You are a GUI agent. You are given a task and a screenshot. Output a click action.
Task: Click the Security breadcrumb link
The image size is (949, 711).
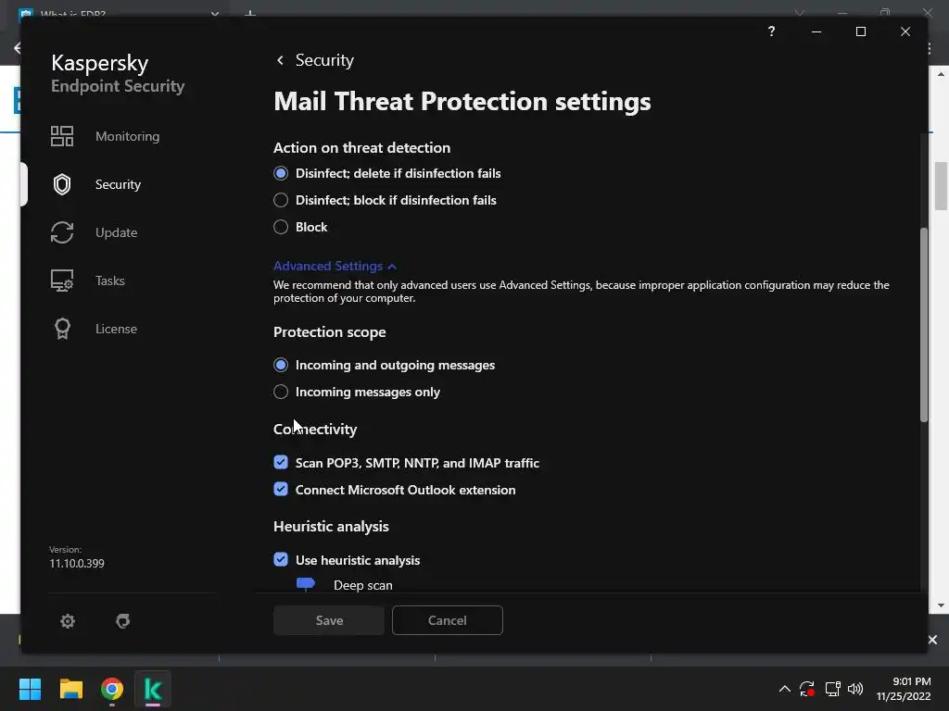coord(324,60)
